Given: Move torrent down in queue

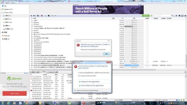Looking at the screenshot, I should click(x=56, y=16).
